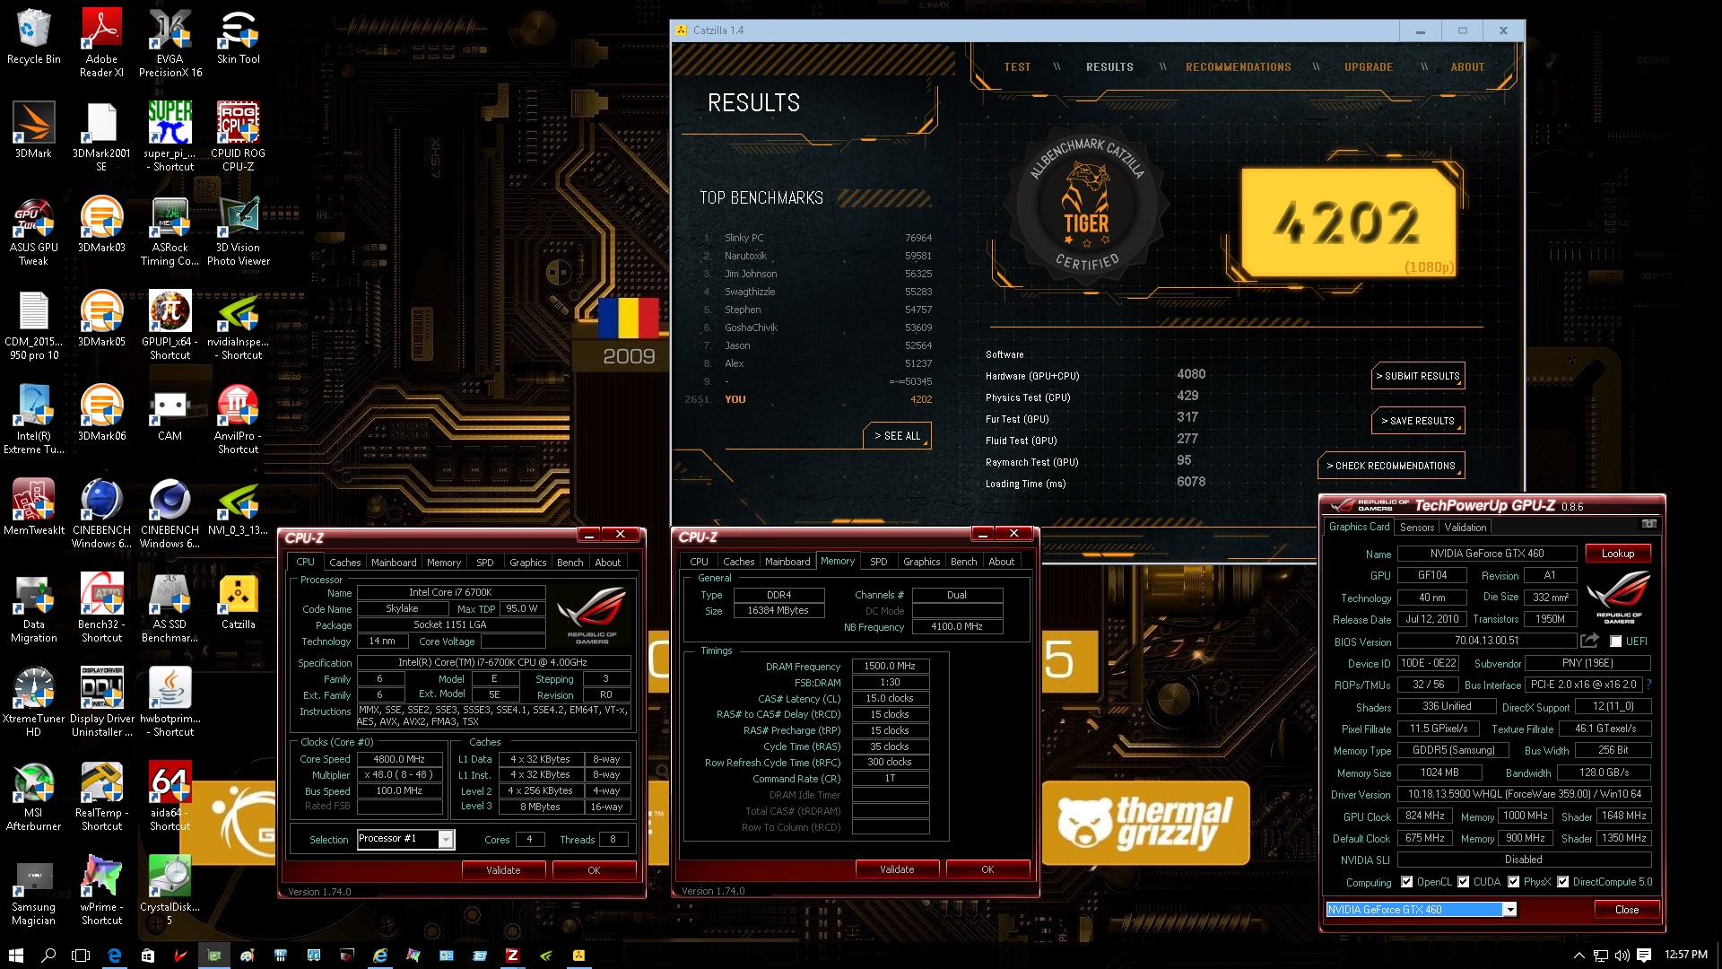Open the super_pi shortcut icon
This screenshot has width=1722, height=969.
click(170, 136)
